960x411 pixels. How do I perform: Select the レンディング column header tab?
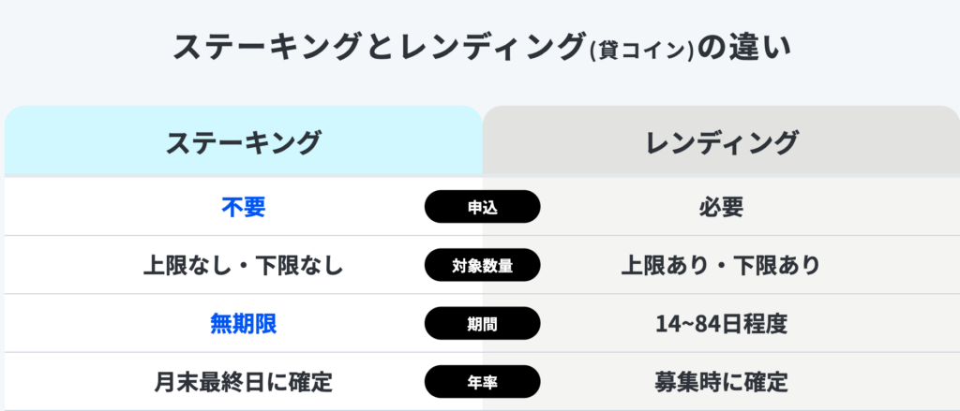tap(721, 142)
